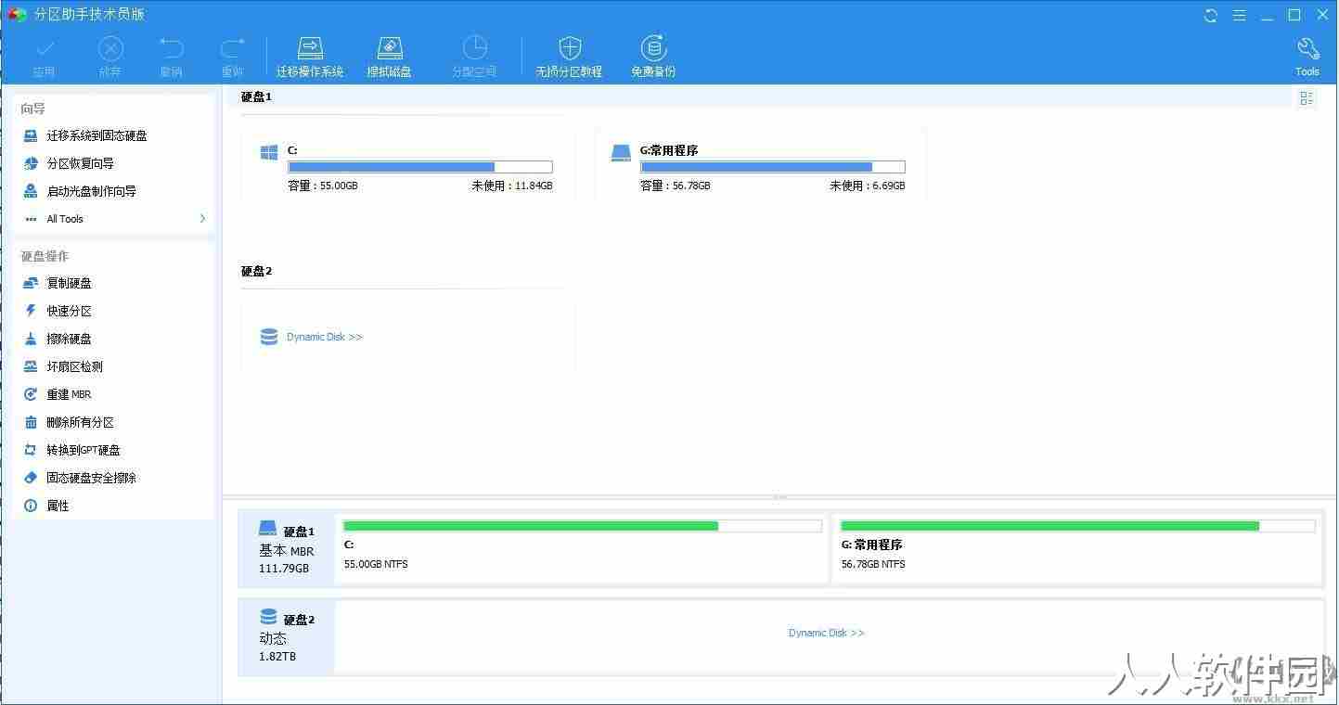Click the C: usage bar in upper card
The height and width of the screenshot is (705, 1339).
coord(420,167)
